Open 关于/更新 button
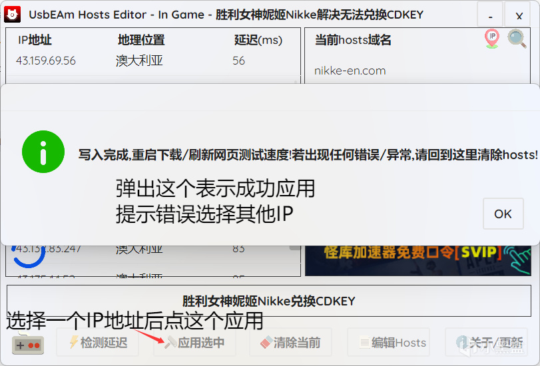Viewport: 540px width, 366px height. coord(486,342)
